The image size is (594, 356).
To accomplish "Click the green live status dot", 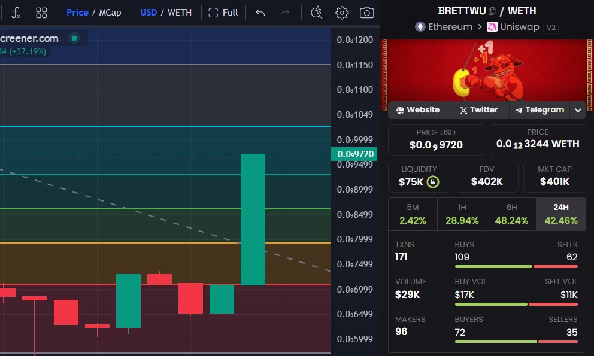I will (x=74, y=38).
